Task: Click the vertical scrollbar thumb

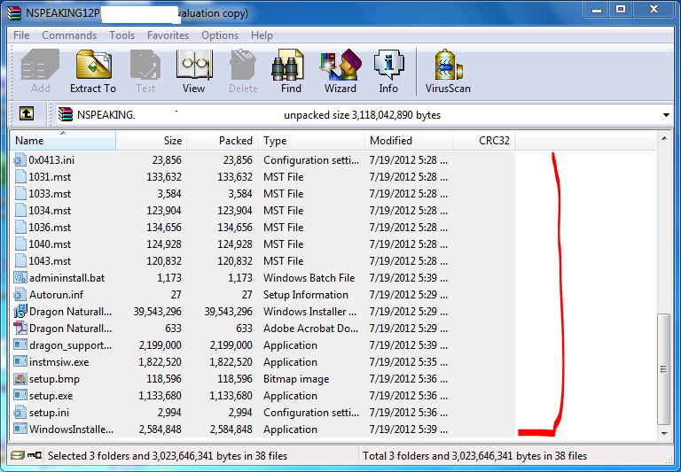Action: point(663,368)
